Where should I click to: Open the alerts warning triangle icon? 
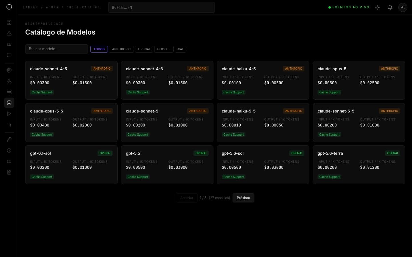coord(9,33)
